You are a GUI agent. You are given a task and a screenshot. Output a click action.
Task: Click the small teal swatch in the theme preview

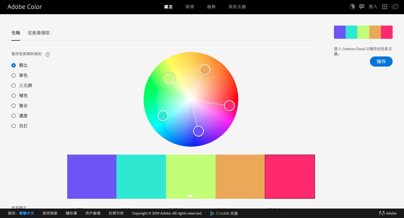click(x=352, y=32)
